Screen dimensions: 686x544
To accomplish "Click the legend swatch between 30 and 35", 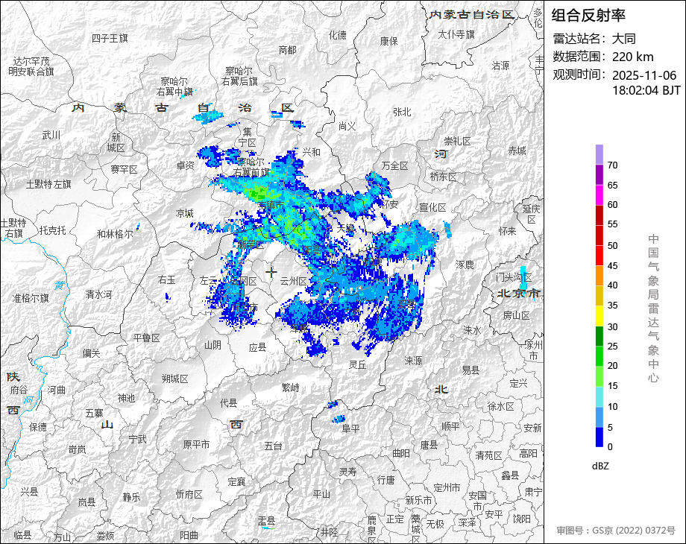I will (599, 316).
